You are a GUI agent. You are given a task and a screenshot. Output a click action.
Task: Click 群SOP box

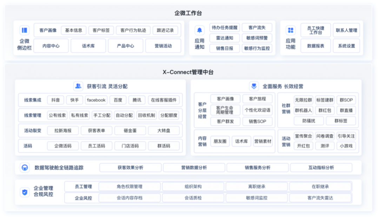346,100
